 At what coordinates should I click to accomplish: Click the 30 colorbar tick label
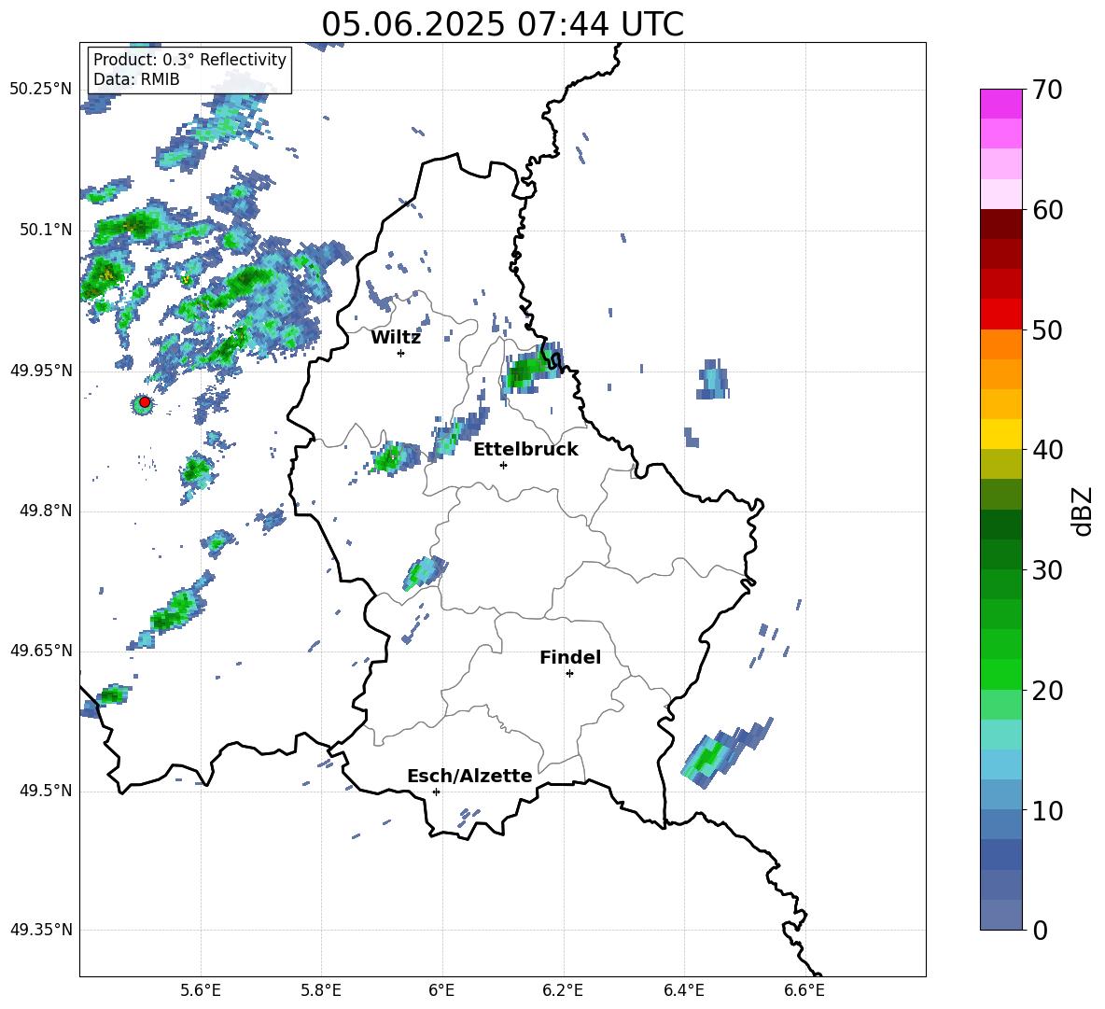point(1047,570)
